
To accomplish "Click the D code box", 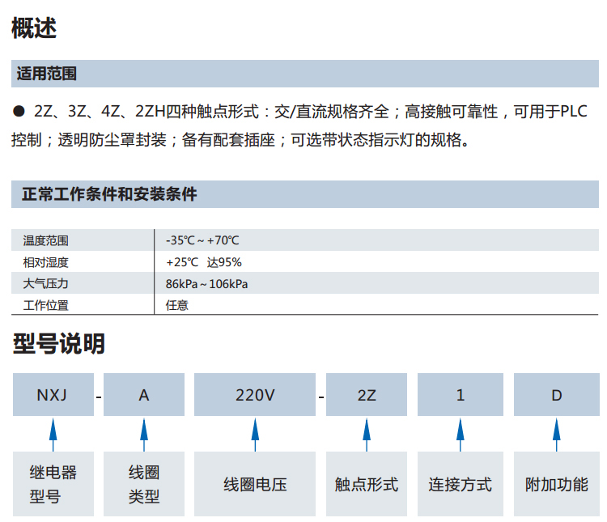I will click(557, 395).
